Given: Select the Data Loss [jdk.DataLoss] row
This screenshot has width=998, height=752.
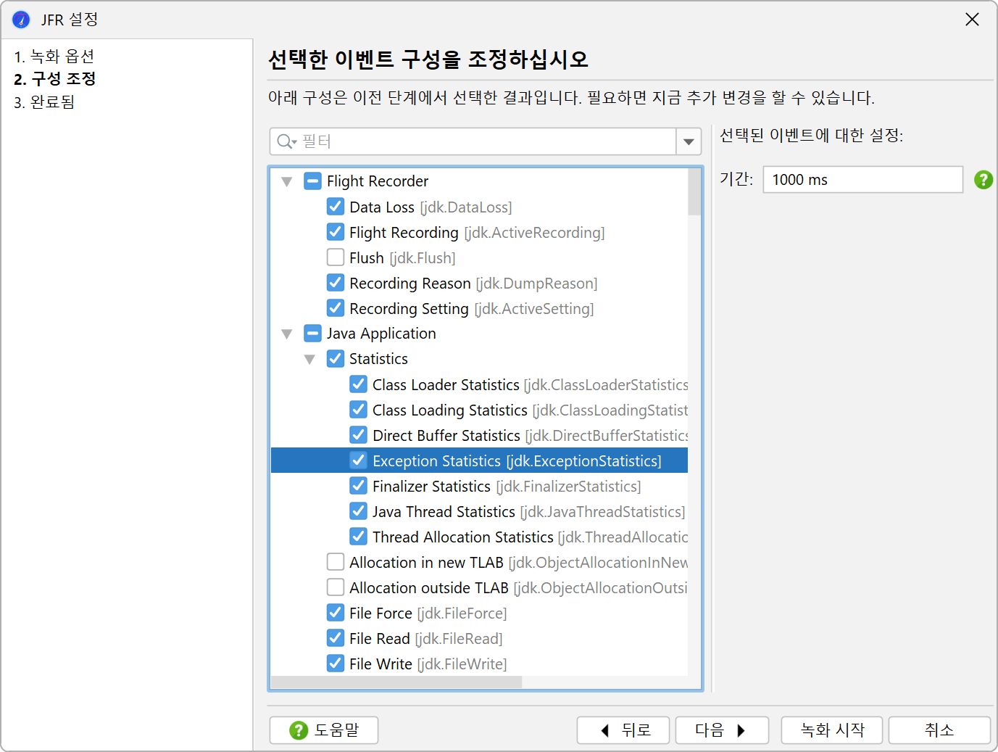Looking at the screenshot, I should tap(431, 207).
